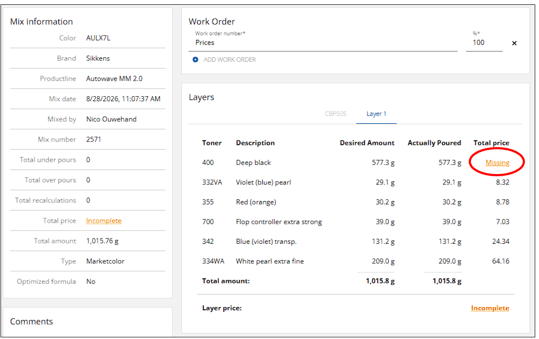Switch to the CBP505 layer tab
This screenshot has height=339, width=539.
(x=336, y=114)
